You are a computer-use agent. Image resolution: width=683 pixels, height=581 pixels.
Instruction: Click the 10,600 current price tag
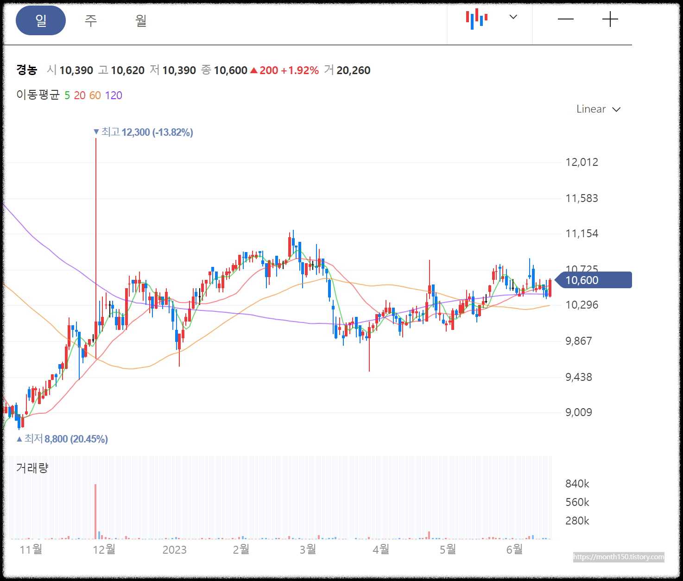(x=594, y=280)
